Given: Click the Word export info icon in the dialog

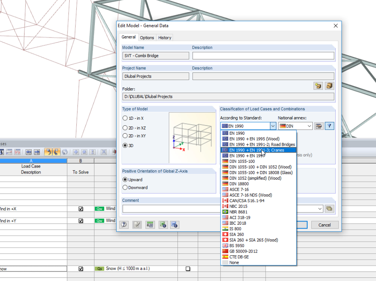Looking at the screenshot, I should coord(175,225).
